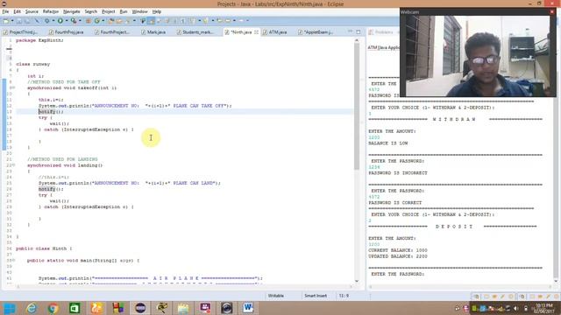Click the 'PLANE CAN LAND' println line
The width and height of the screenshot is (561, 315).
(x=130, y=183)
